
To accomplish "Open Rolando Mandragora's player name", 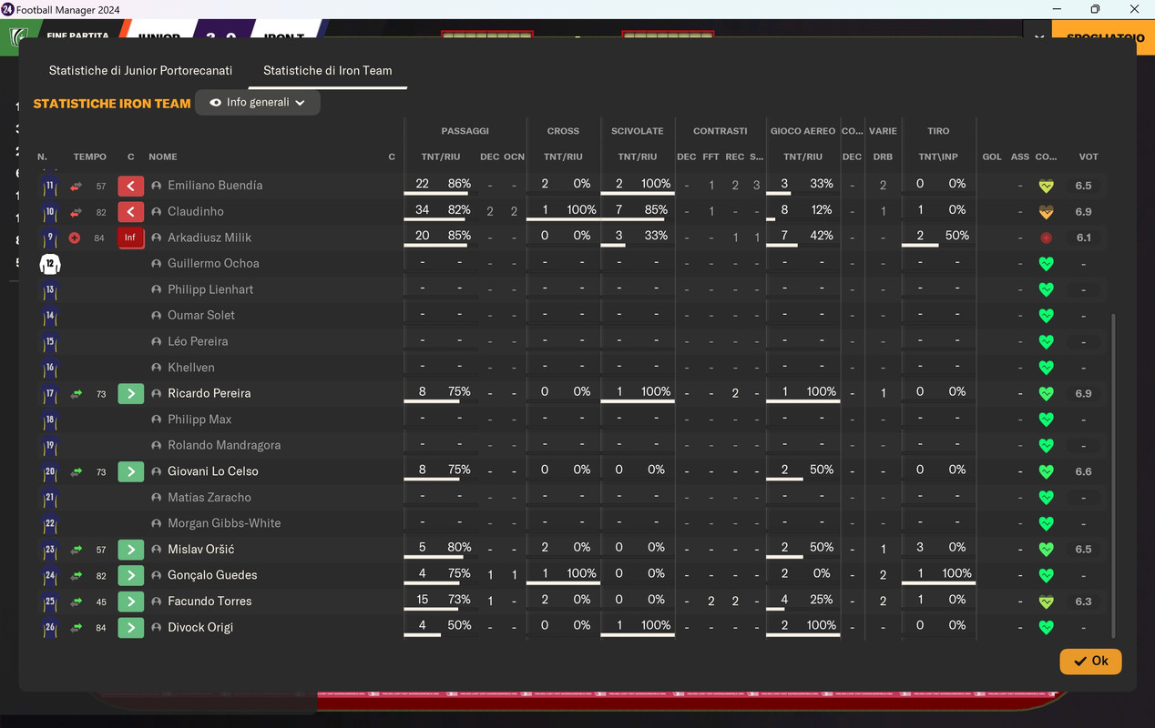I will pos(224,446).
